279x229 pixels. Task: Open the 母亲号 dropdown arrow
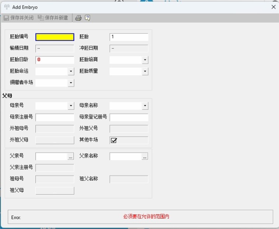tap(71, 106)
